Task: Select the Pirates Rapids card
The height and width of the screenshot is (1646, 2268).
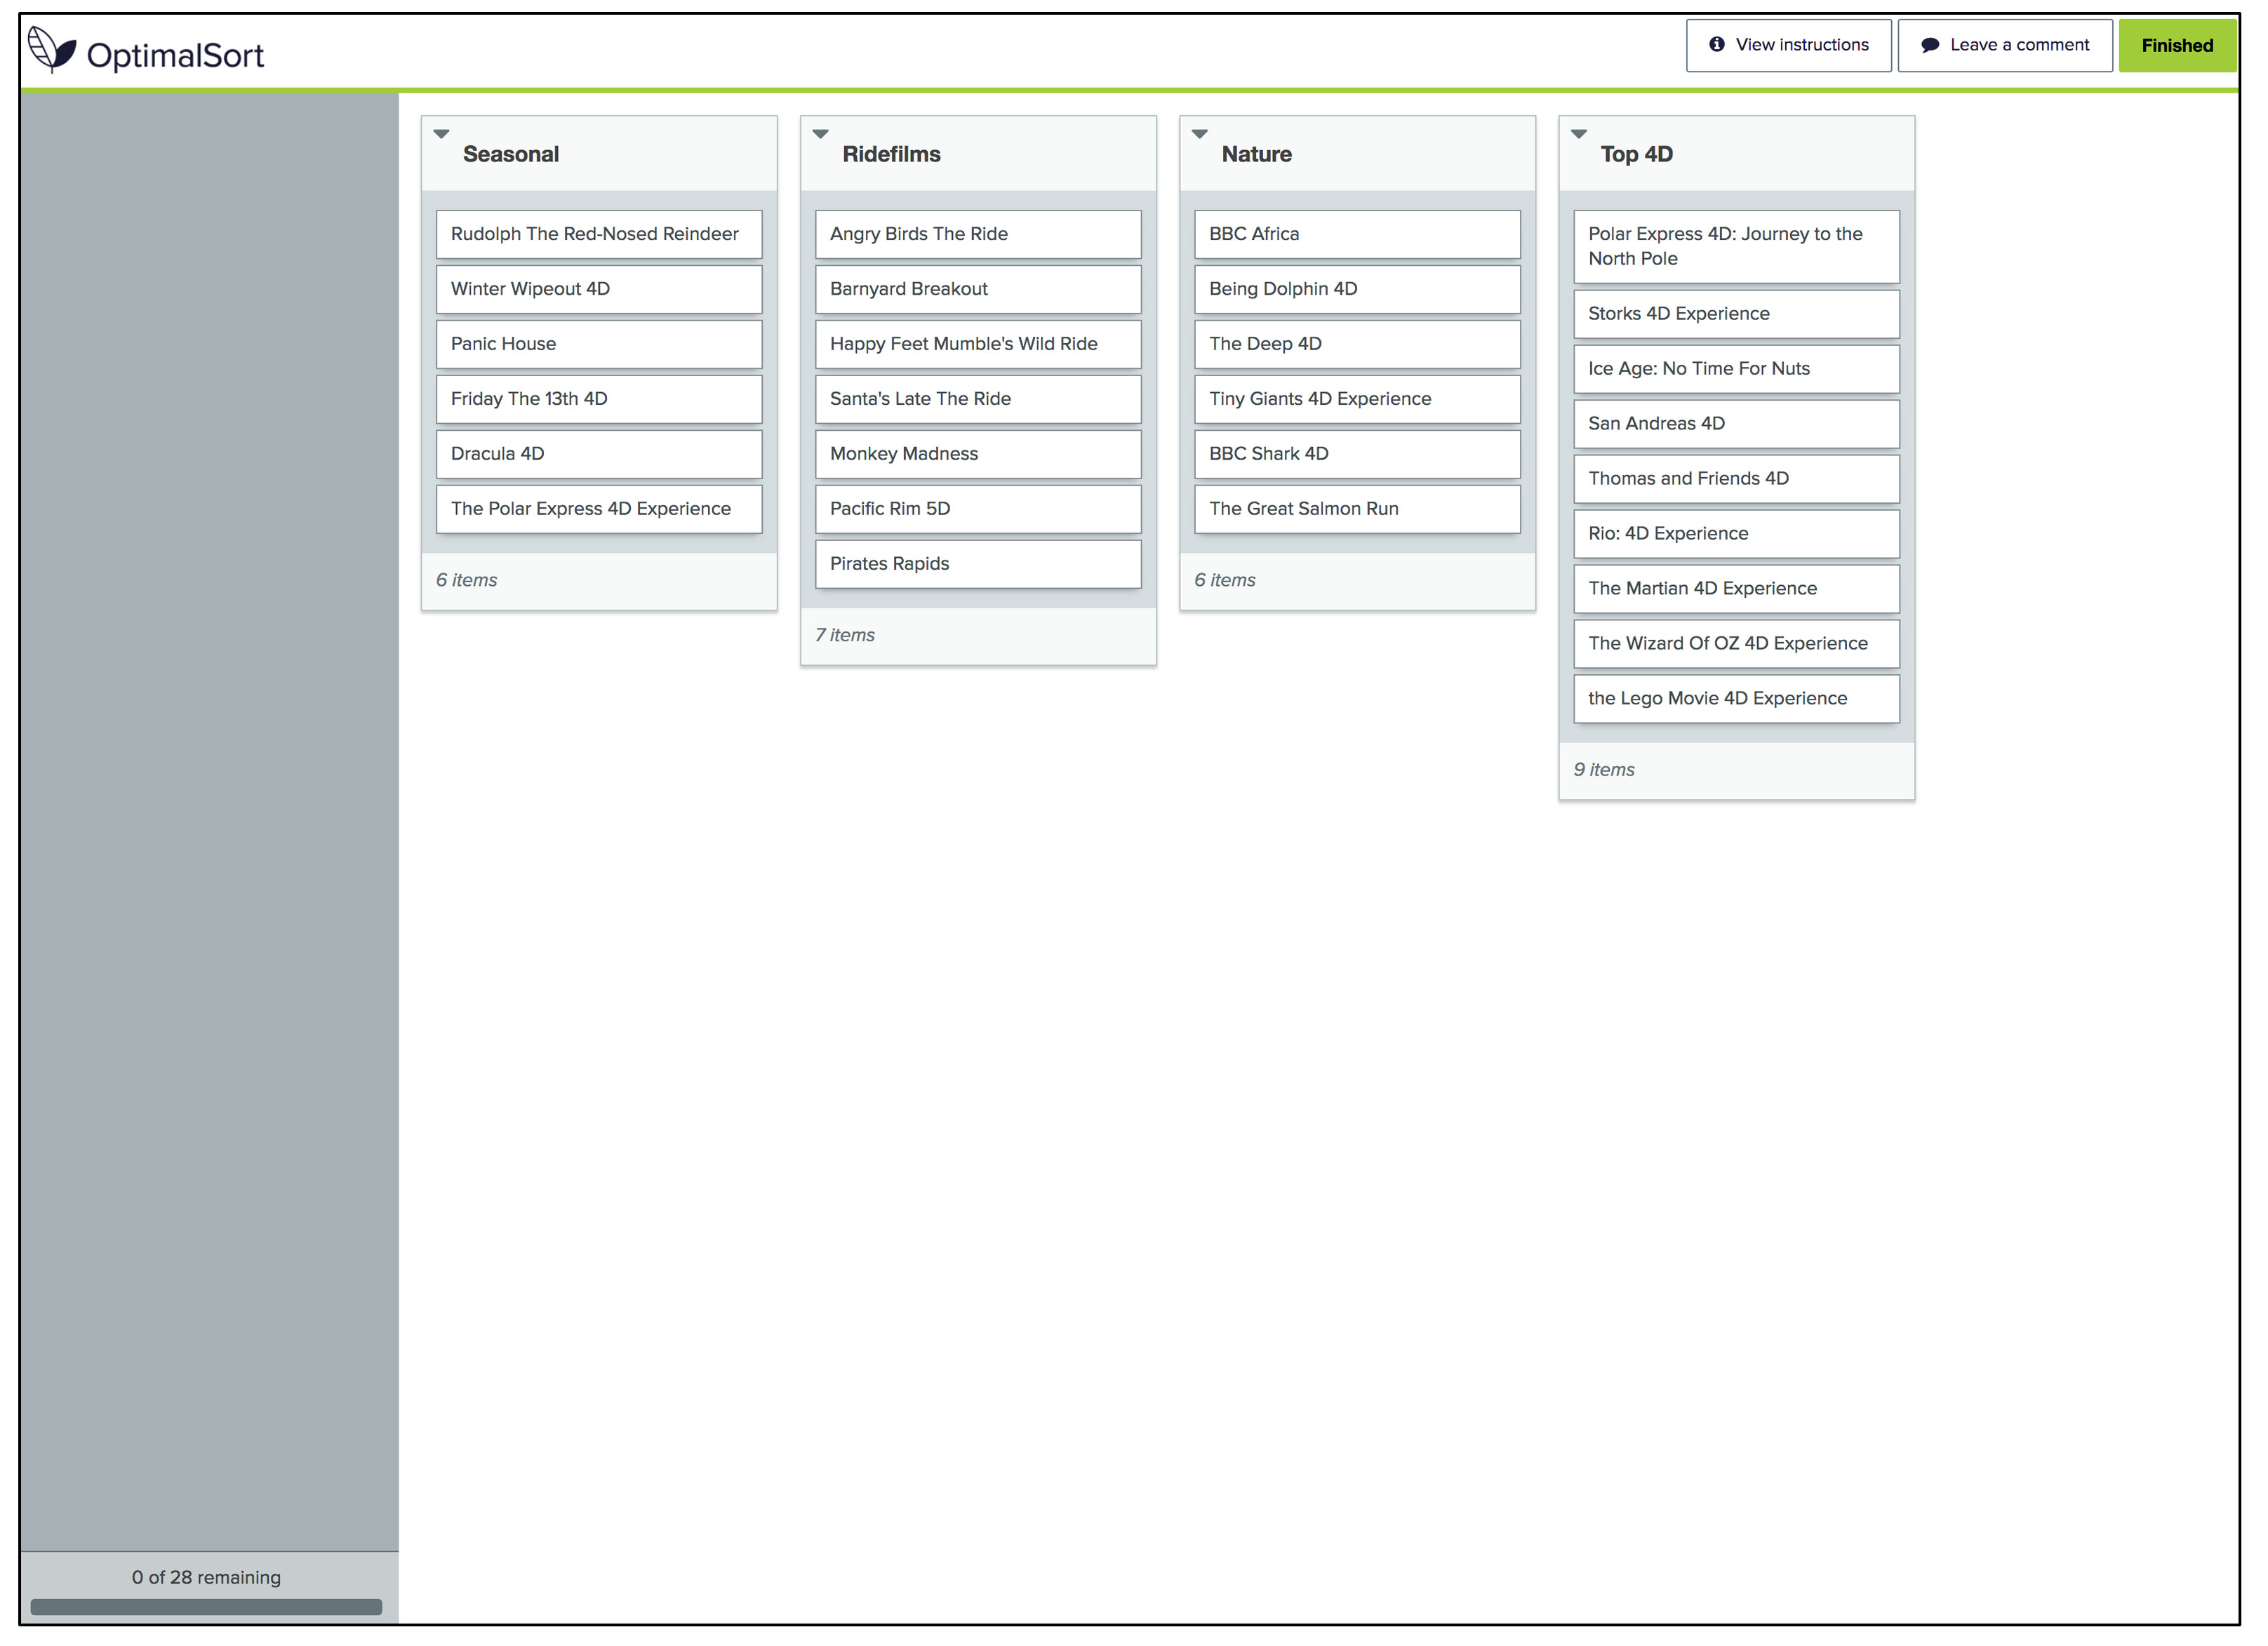Action: [978, 564]
